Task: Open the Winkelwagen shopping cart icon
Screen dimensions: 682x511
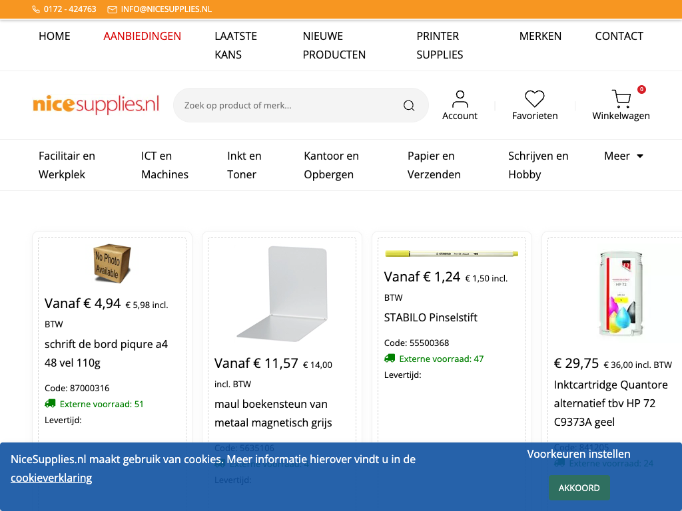Action: point(621,99)
